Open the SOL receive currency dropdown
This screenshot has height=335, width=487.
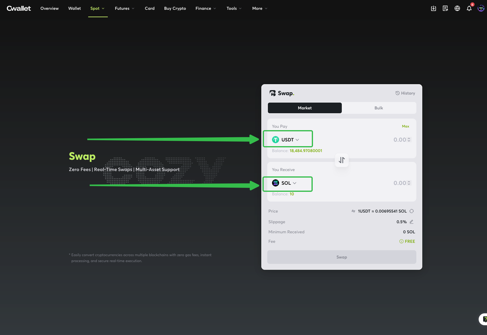[284, 183]
